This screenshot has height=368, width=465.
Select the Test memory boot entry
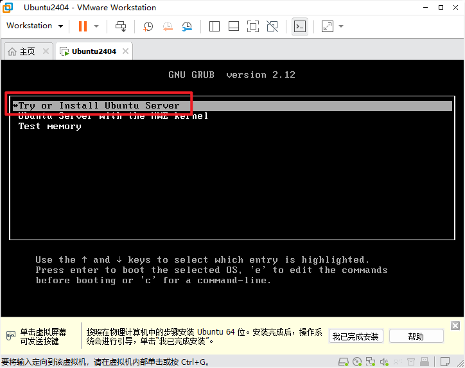point(232,127)
